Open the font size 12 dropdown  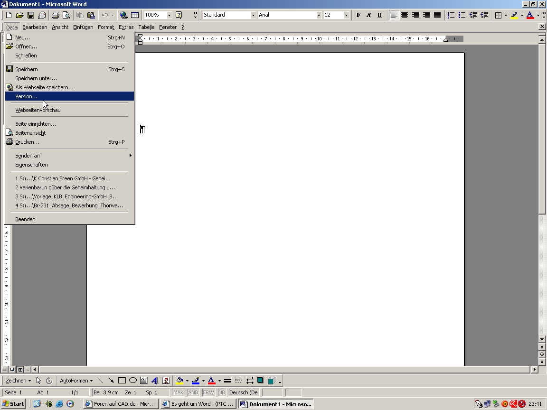tap(346, 15)
